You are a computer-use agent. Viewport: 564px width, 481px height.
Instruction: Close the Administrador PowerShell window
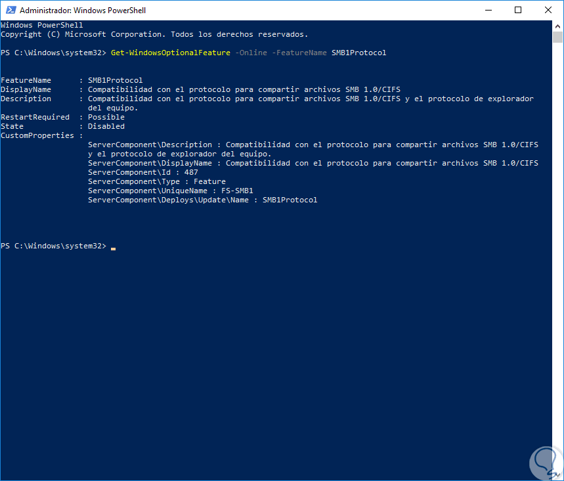(x=548, y=11)
